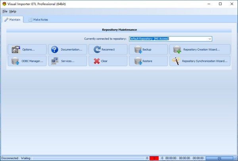Click the 0% progress bar in status bar

[219, 158]
